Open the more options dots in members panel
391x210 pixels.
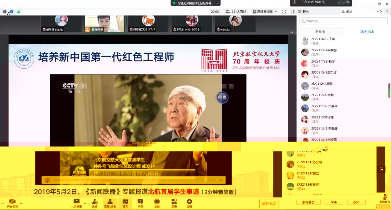pyautogui.click(x=377, y=12)
